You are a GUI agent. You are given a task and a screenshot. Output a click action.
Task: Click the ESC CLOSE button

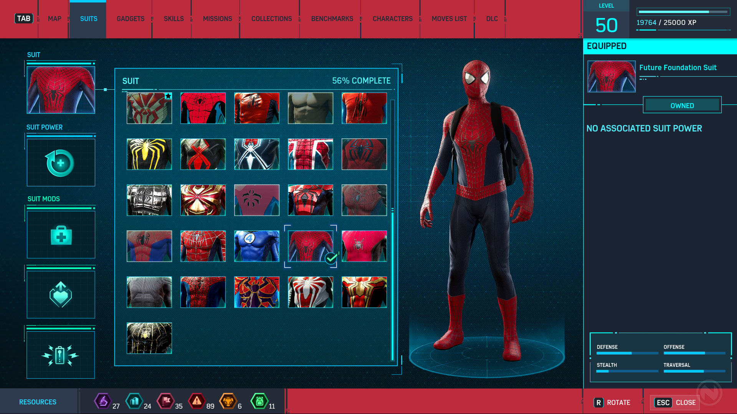[674, 402]
